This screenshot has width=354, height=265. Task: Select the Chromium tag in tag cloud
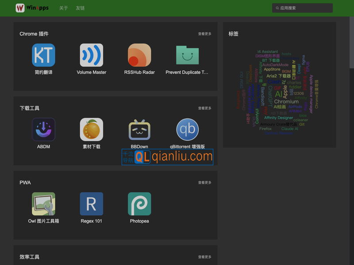pos(286,101)
